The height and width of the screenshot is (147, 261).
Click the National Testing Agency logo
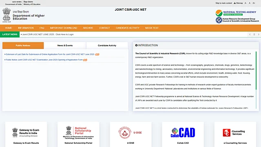(x=236, y=13)
